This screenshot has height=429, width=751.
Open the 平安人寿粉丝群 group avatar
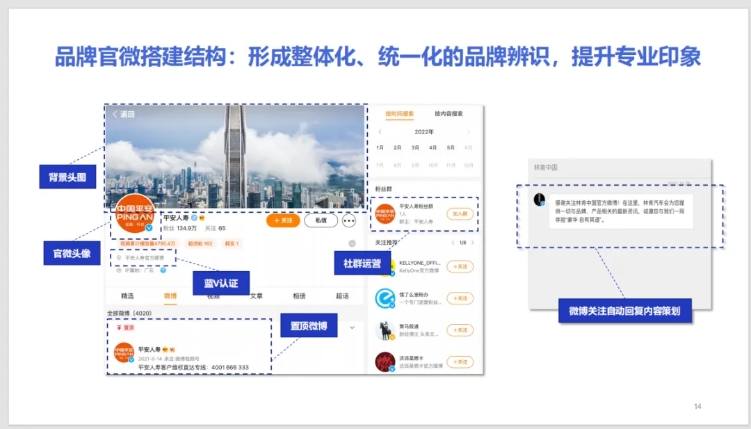[385, 214]
